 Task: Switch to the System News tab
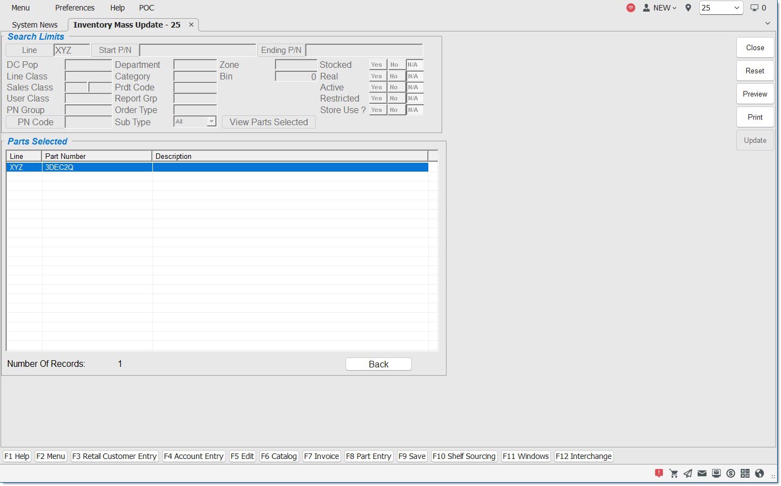tap(35, 25)
